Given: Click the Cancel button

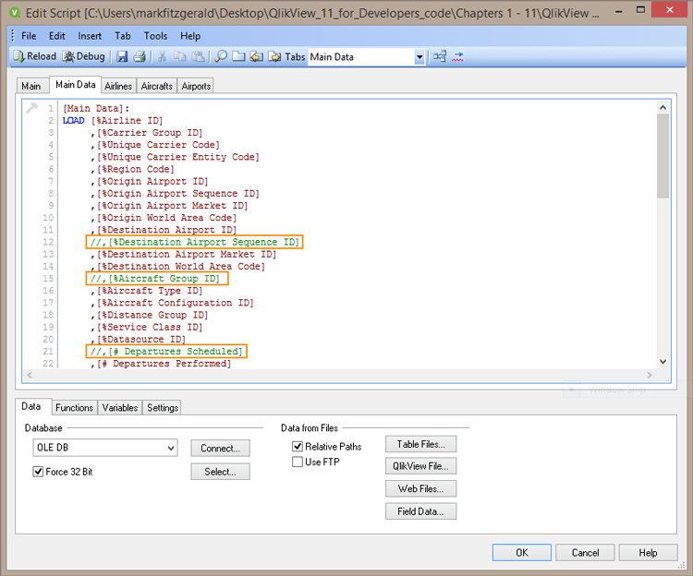Looking at the screenshot, I should (x=585, y=553).
